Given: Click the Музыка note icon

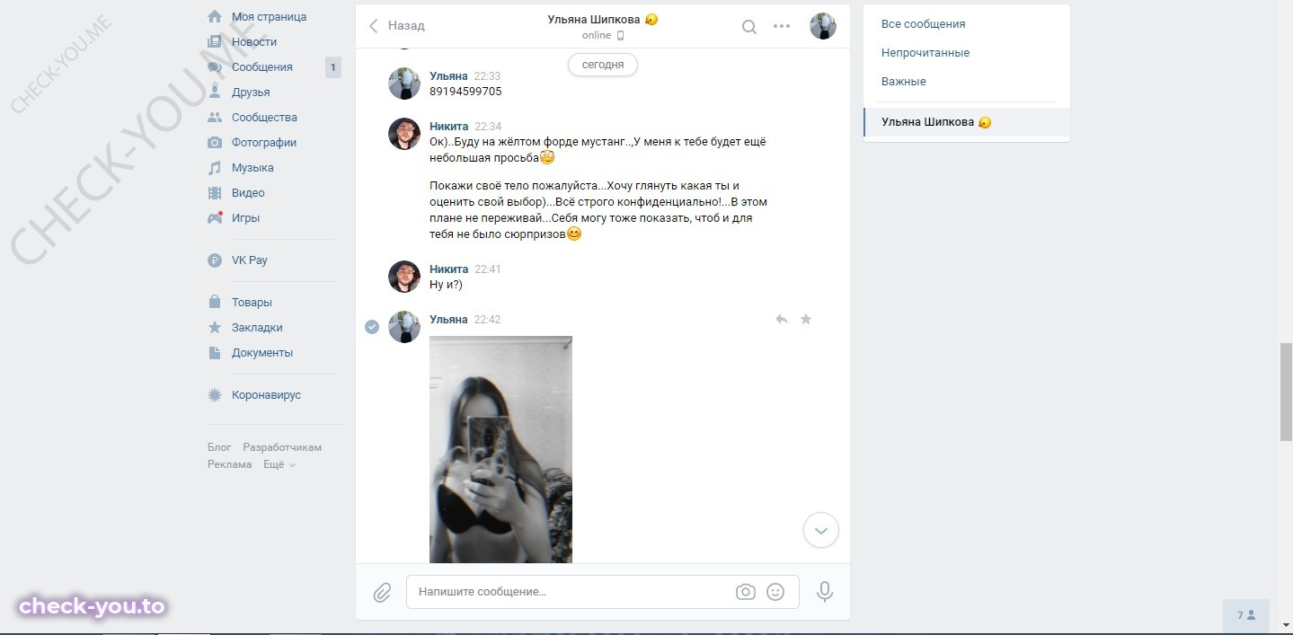Looking at the screenshot, I should point(215,168).
